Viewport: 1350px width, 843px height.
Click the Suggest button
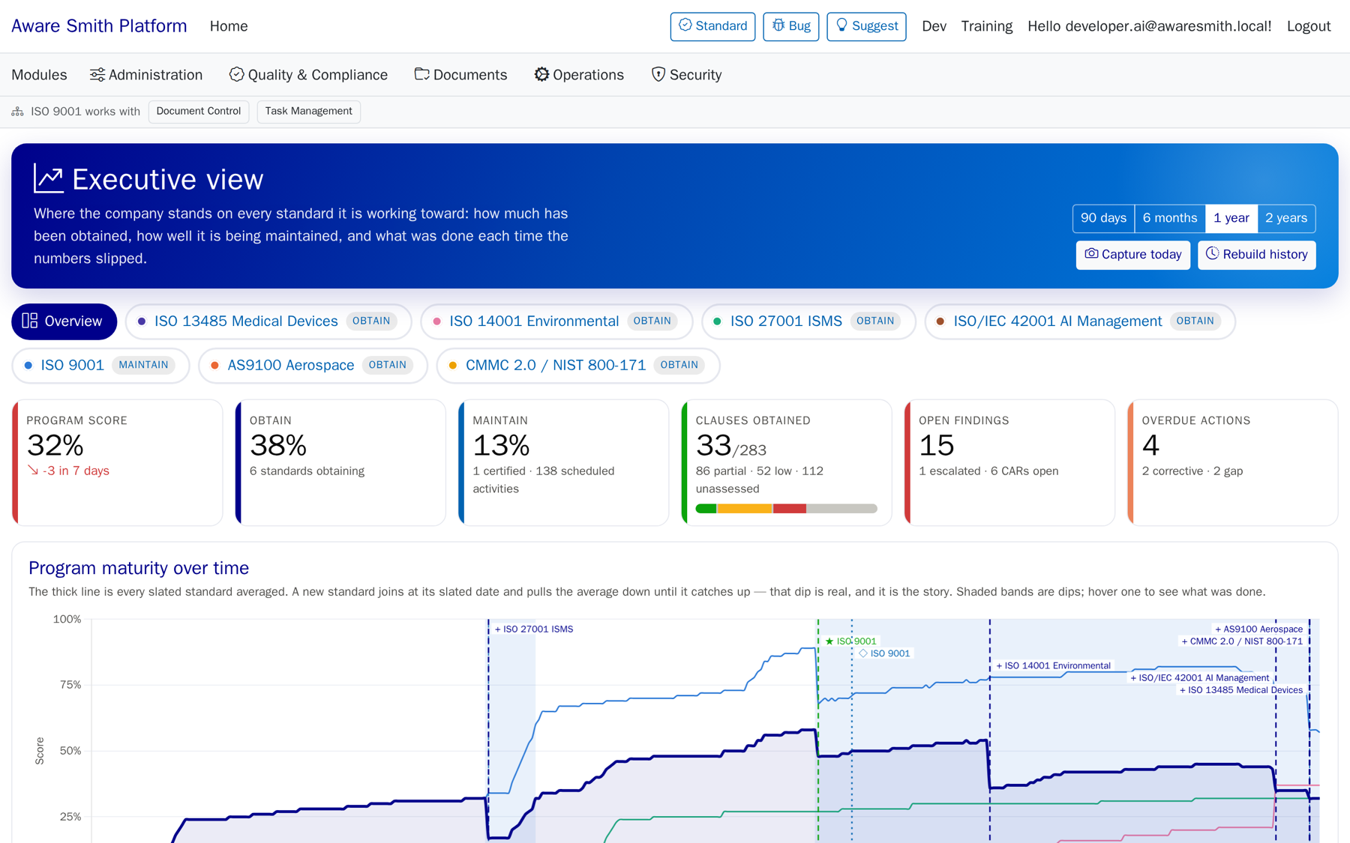click(866, 26)
